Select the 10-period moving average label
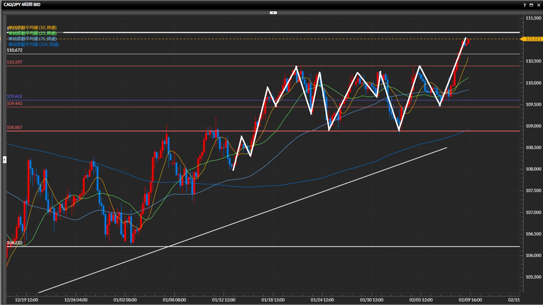543x305 pixels. click(33, 28)
